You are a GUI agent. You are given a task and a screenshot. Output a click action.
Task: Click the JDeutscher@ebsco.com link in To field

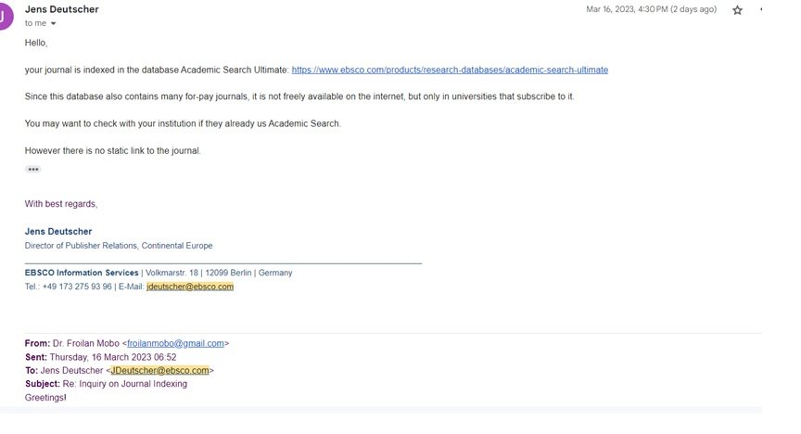pyautogui.click(x=159, y=370)
